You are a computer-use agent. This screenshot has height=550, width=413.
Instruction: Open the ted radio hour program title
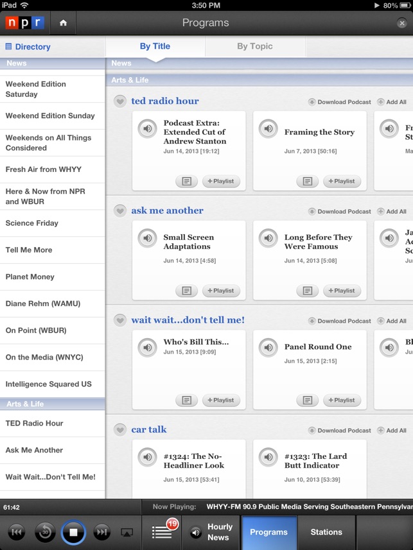(x=165, y=101)
